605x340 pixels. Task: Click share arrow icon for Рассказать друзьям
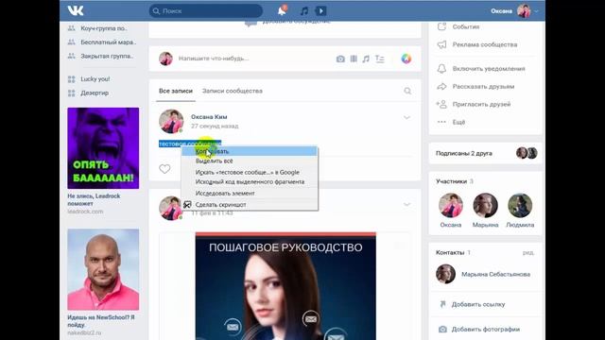(441, 86)
